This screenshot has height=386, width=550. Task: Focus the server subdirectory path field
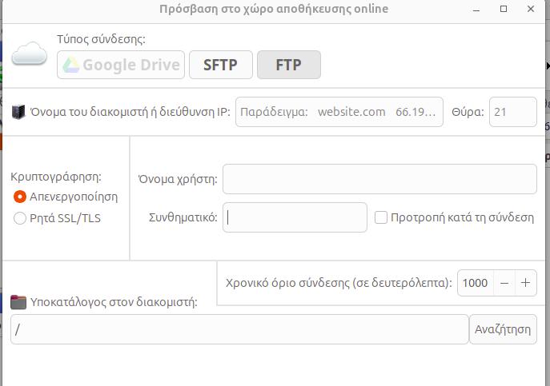(x=239, y=329)
